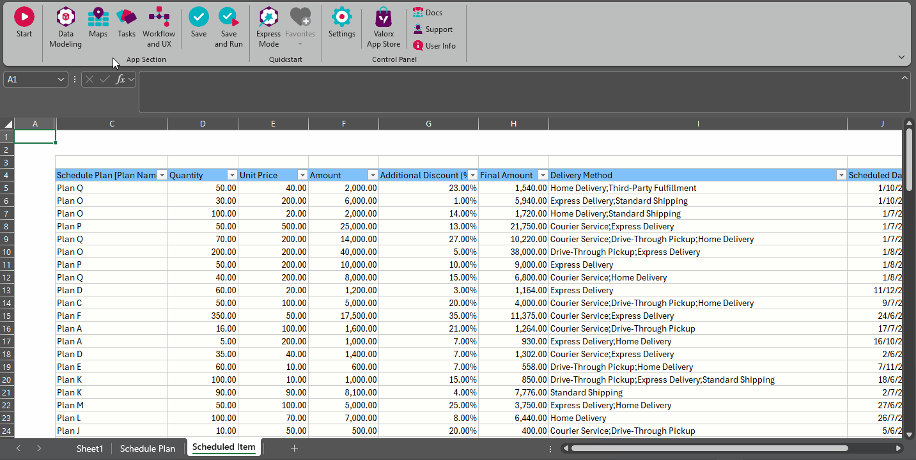Click the Save icon

(199, 17)
